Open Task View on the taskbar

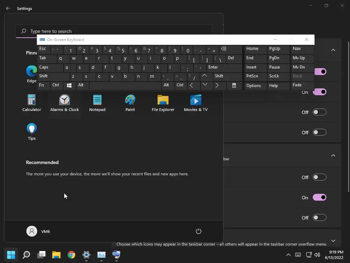click(x=41, y=254)
